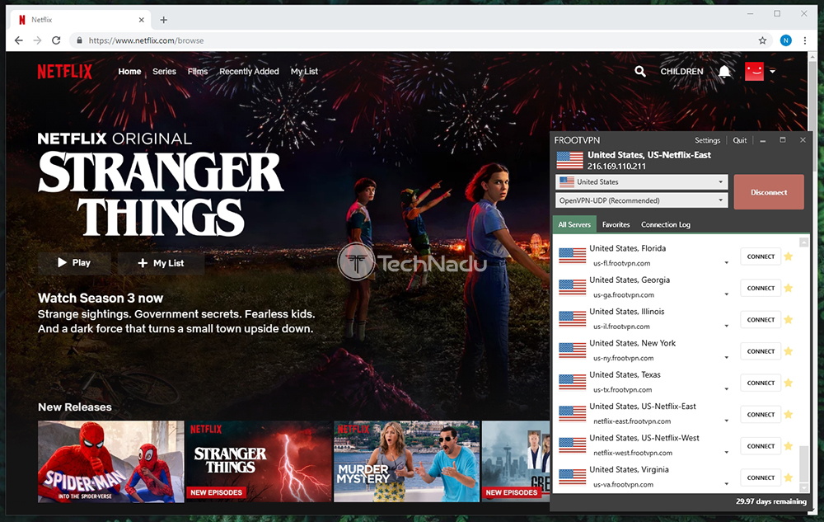Expand the us-ga.frootvpn.com server arrow
824x522 pixels.
coord(726,294)
